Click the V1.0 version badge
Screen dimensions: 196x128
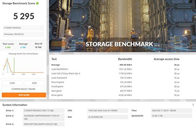click(157, 45)
